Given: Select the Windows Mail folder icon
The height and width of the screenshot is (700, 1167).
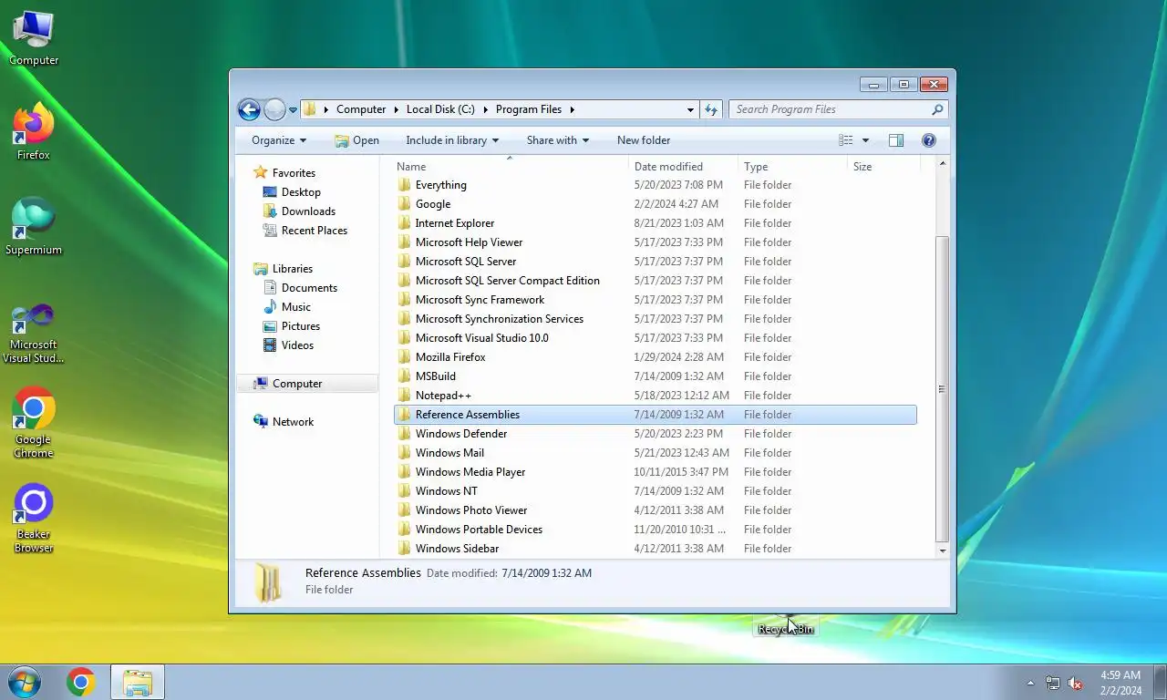Looking at the screenshot, I should pos(405,453).
